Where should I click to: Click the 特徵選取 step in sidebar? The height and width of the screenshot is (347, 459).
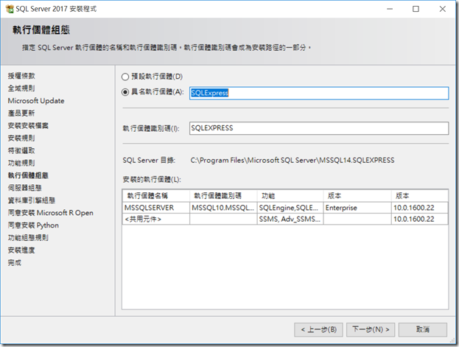point(21,150)
